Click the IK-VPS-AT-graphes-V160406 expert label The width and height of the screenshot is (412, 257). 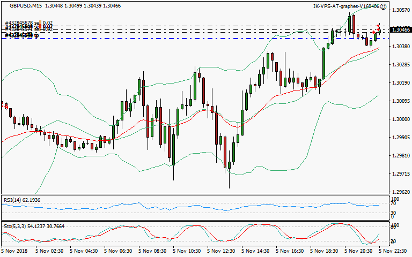(x=346, y=6)
